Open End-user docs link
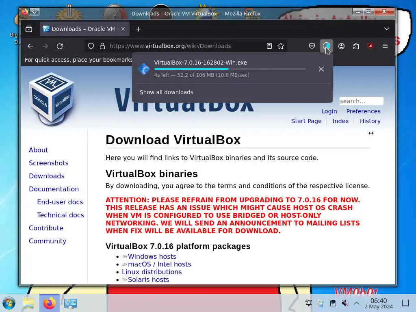Viewport: 416px width, 312px height. (x=60, y=202)
